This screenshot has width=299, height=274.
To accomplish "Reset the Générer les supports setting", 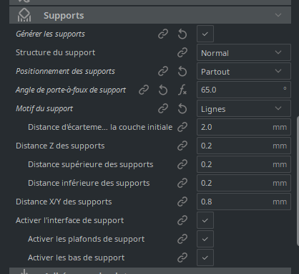I will click(x=182, y=34).
